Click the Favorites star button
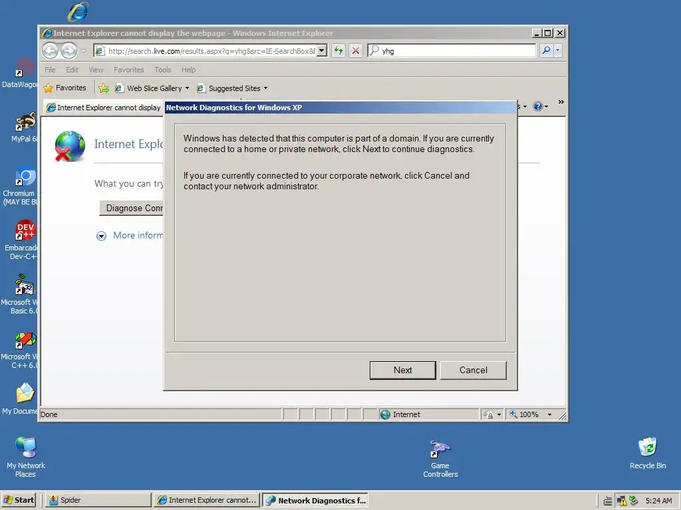Image resolution: width=681 pixels, height=510 pixels. click(x=65, y=88)
